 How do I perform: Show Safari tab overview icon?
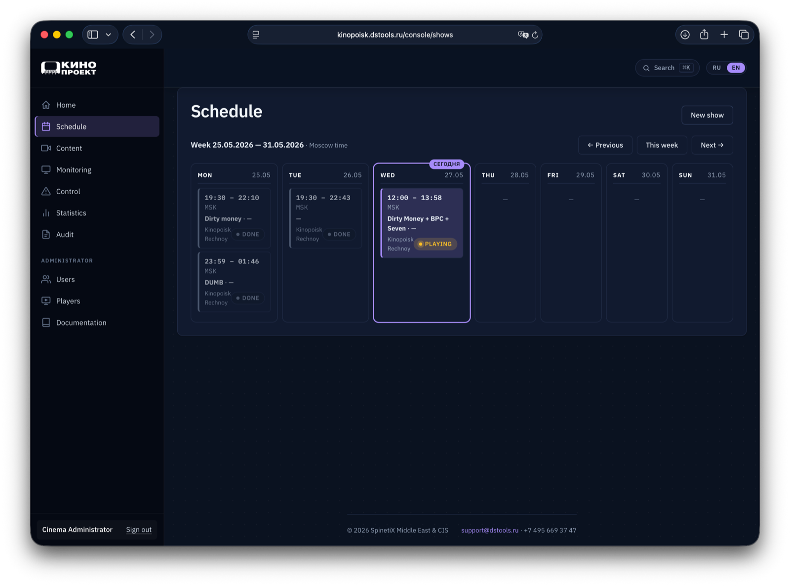(x=744, y=35)
